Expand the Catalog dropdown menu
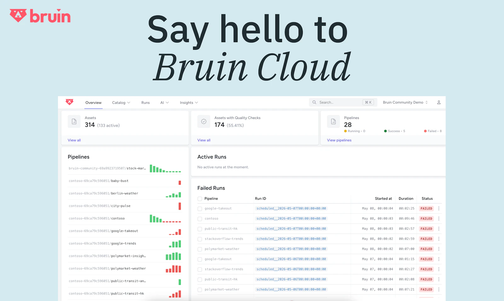The height and width of the screenshot is (301, 504). tap(121, 103)
